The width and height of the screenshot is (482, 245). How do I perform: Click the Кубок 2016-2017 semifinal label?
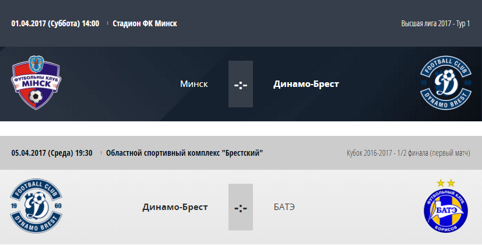(x=408, y=153)
